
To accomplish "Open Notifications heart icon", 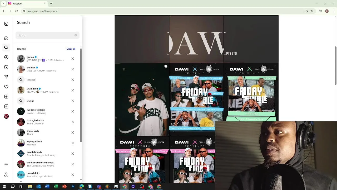I will pos(6,87).
